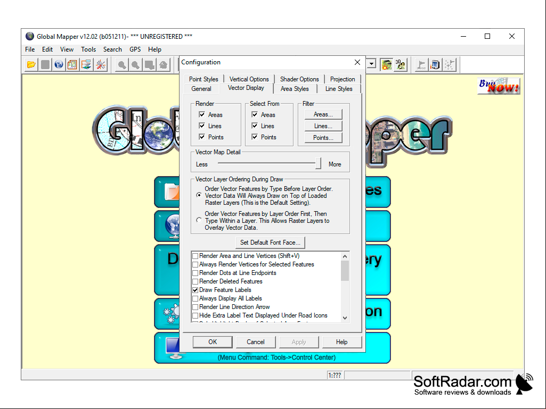The height and width of the screenshot is (409, 546).
Task: Open the 3D view toolbar icon
Action: click(400, 65)
